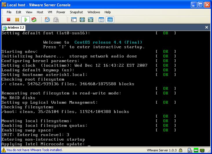Click the red Power Off button
The width and height of the screenshot is (212, 154).
pos(8,20)
